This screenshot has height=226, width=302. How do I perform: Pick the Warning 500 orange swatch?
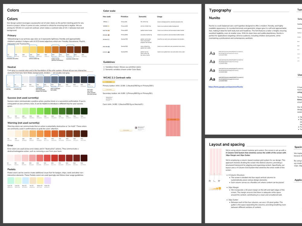(47, 134)
